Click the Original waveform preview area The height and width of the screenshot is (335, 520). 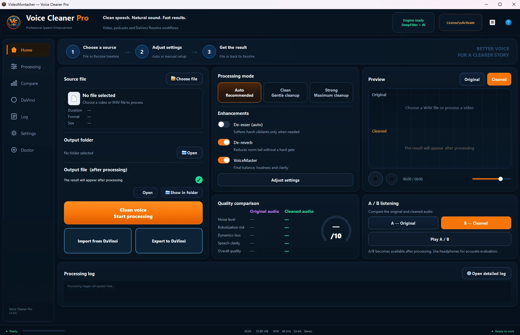(x=440, y=108)
